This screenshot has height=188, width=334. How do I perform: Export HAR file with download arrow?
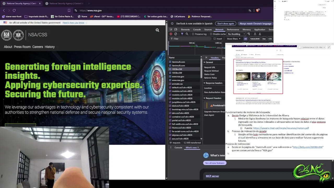260,34
